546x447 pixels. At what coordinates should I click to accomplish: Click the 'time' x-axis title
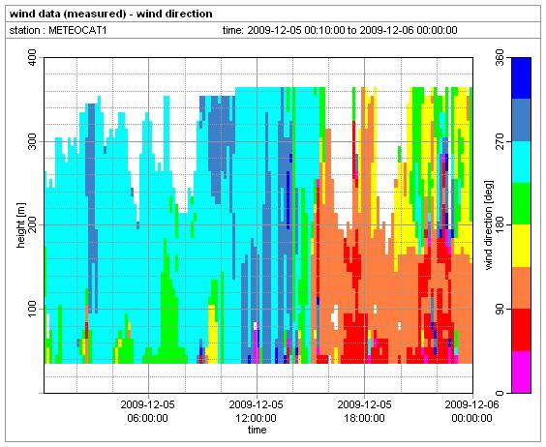[257, 430]
